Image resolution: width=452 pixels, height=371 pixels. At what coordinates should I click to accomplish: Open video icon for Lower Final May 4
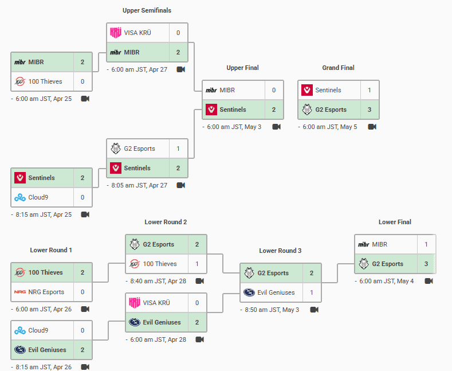[429, 281]
